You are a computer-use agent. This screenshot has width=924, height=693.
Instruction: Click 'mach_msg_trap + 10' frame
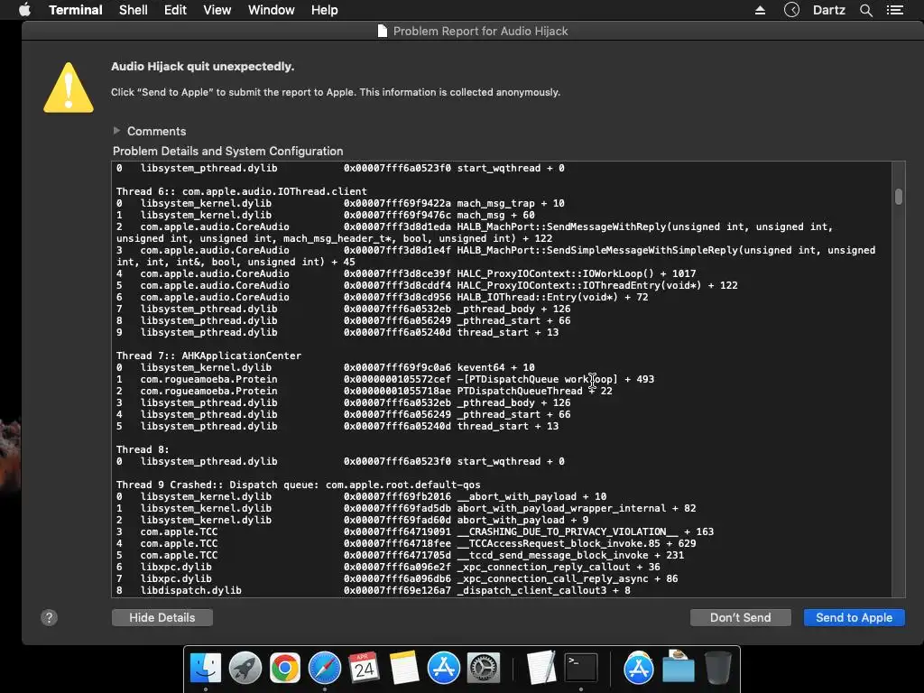pos(511,203)
